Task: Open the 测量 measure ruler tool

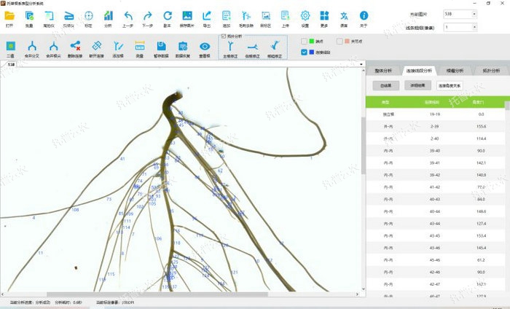Action: click(139, 48)
